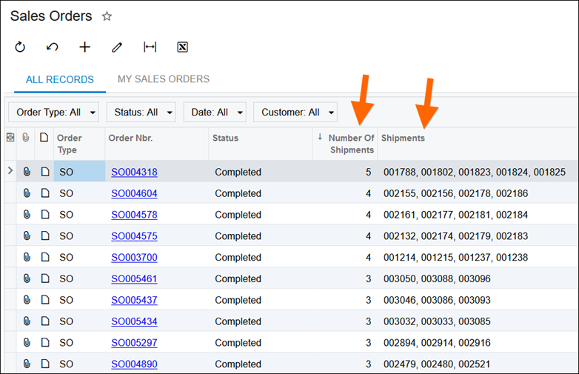Sort by the Status column header
Screen dimensions: 579x374
click(x=261, y=144)
